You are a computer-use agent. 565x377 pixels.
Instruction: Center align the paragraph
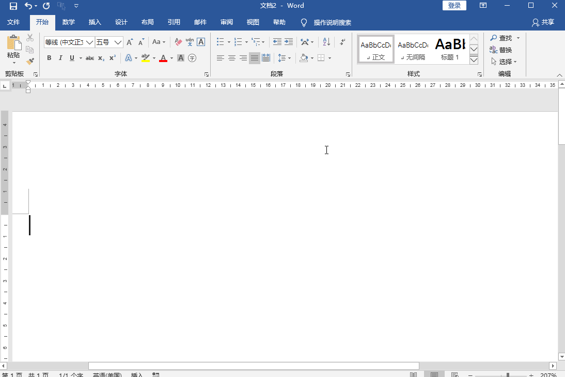click(x=232, y=58)
